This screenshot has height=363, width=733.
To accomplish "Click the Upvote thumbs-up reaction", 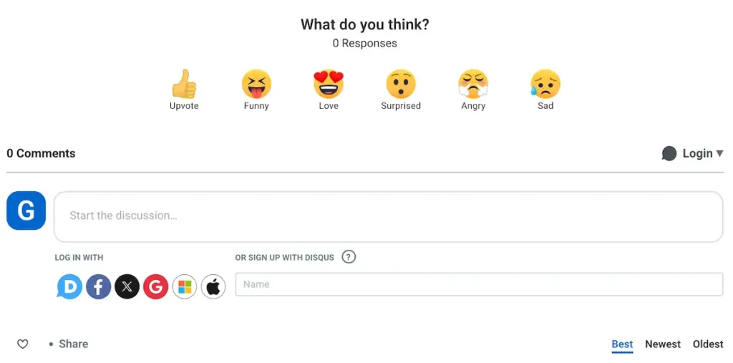I will click(x=184, y=85).
